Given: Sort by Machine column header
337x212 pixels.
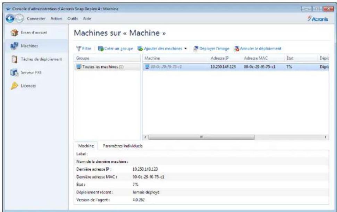Looking at the screenshot, I should [x=152, y=58].
